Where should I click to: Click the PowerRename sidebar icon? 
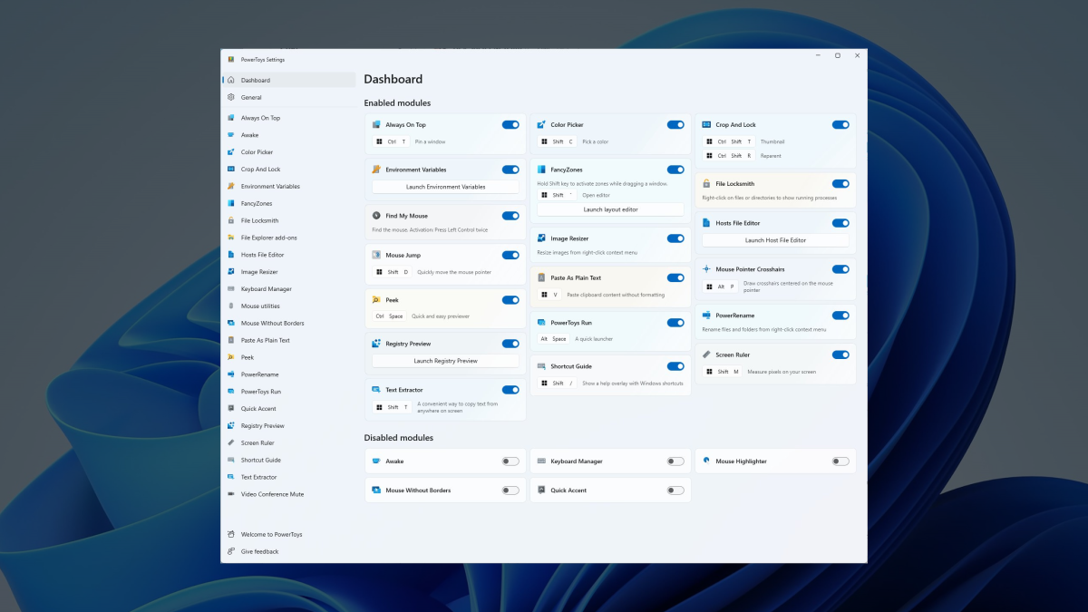click(231, 374)
